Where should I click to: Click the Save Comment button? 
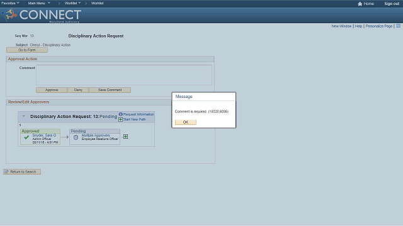coord(110,90)
